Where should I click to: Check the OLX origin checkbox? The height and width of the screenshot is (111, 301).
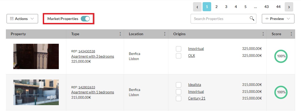(x=179, y=56)
